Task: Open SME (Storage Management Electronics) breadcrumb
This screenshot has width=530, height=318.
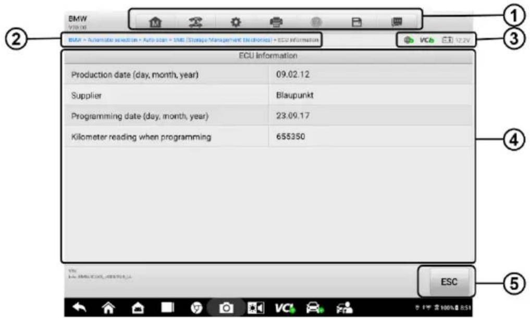Action: (223, 40)
